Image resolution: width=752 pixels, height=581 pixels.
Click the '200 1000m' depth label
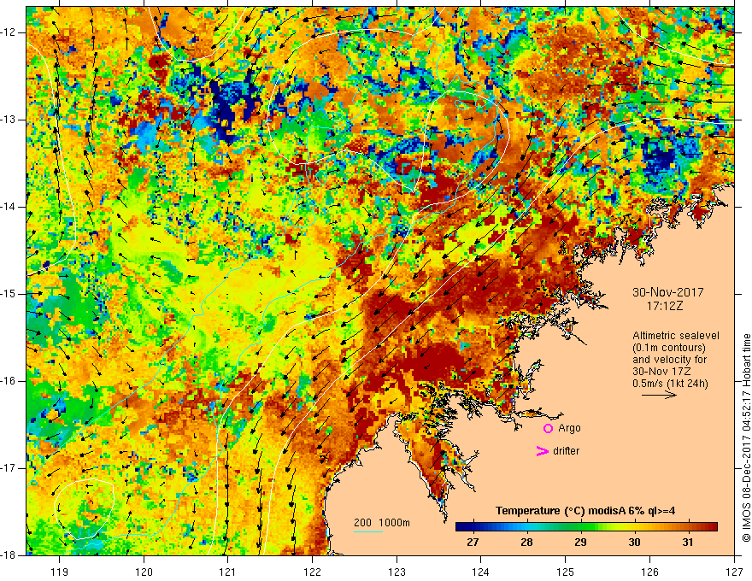(x=382, y=523)
